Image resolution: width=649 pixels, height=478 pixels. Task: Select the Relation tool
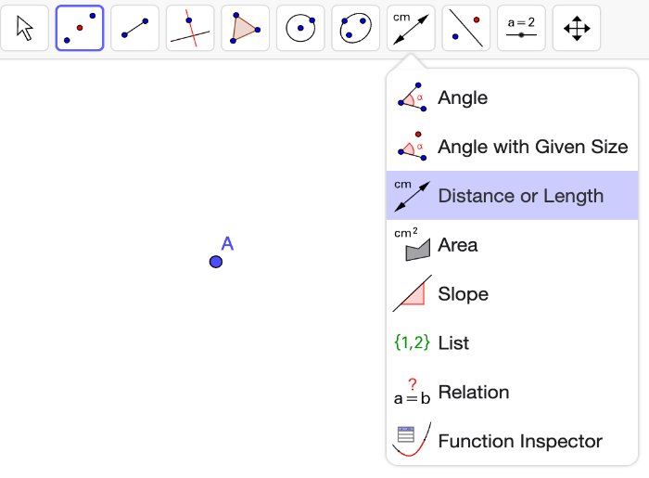(x=512, y=392)
